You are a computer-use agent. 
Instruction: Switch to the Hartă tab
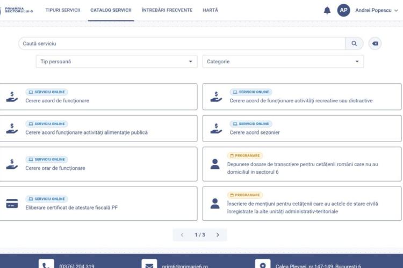click(210, 10)
